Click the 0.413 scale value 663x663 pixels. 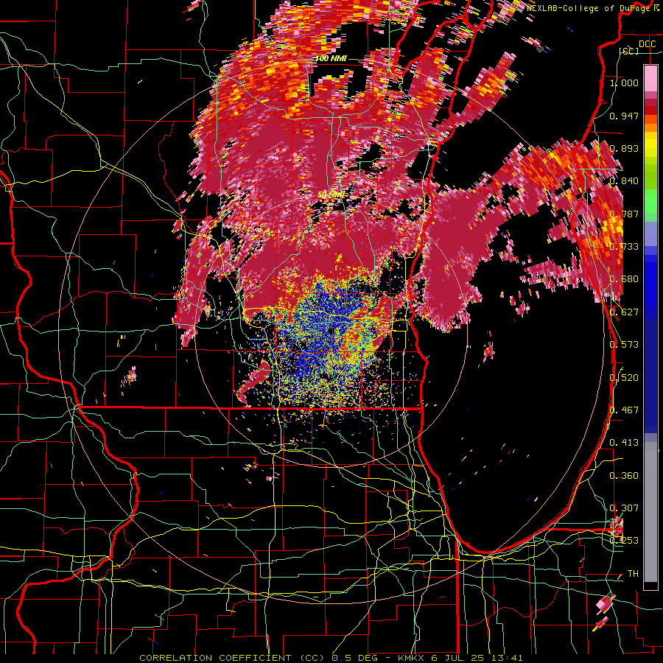[624, 443]
